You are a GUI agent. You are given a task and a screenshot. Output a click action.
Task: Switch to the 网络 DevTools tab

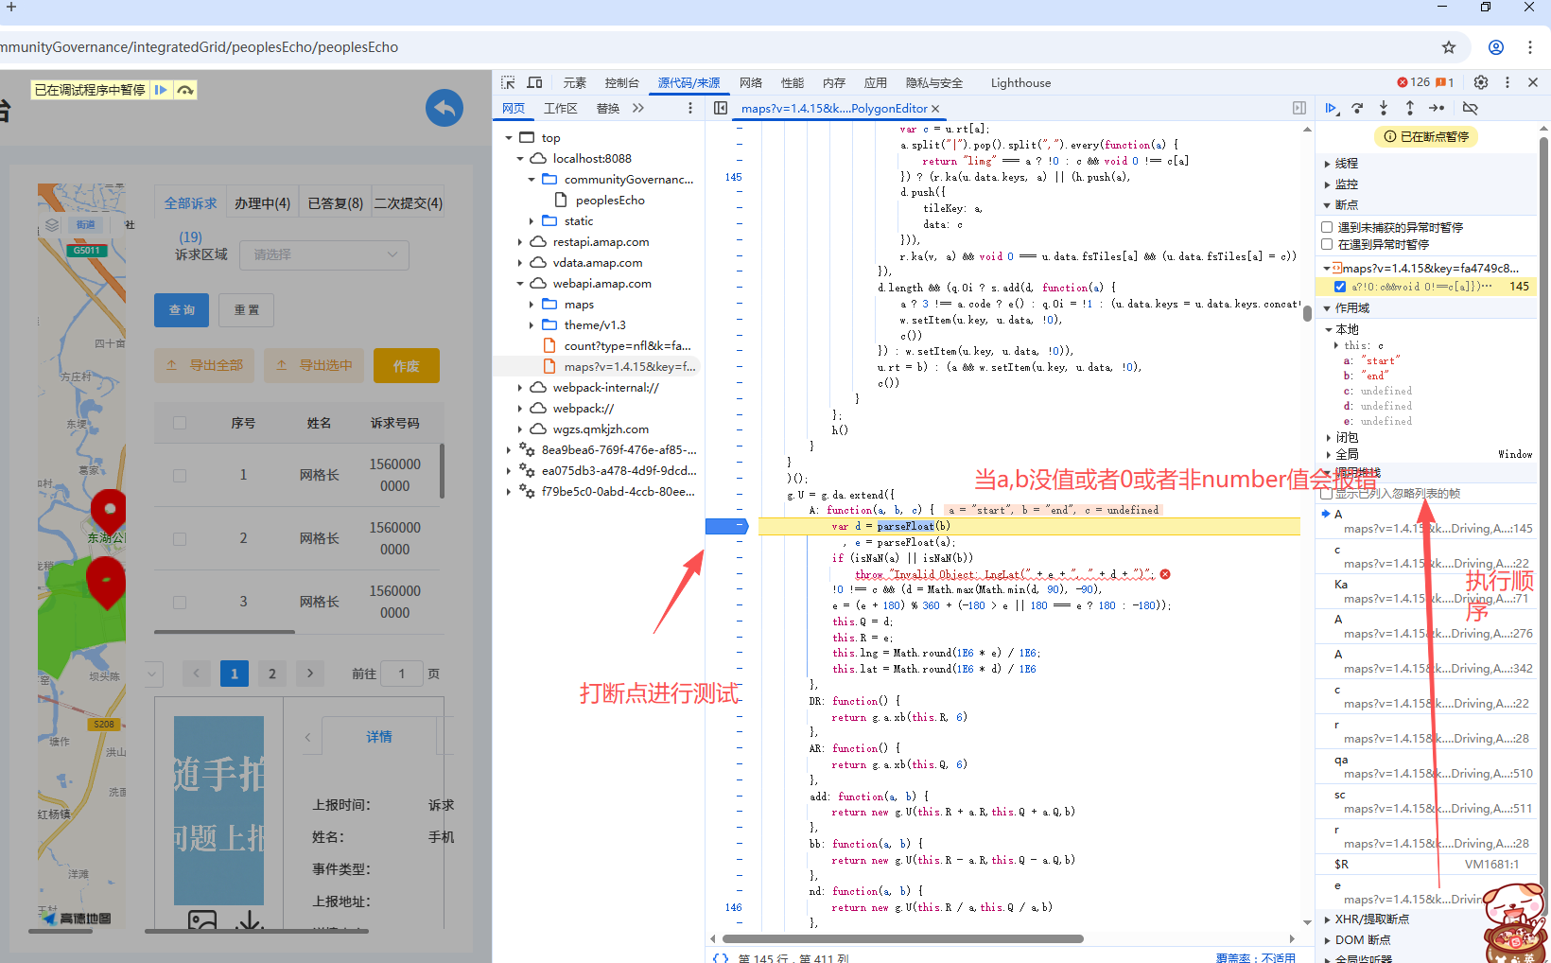click(751, 83)
